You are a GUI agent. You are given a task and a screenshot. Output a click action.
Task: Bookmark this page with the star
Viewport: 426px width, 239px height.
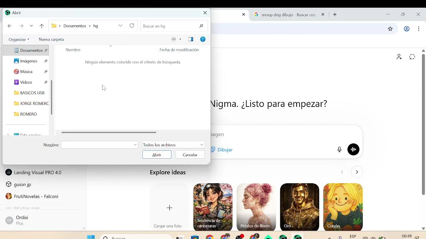pyautogui.click(x=390, y=29)
